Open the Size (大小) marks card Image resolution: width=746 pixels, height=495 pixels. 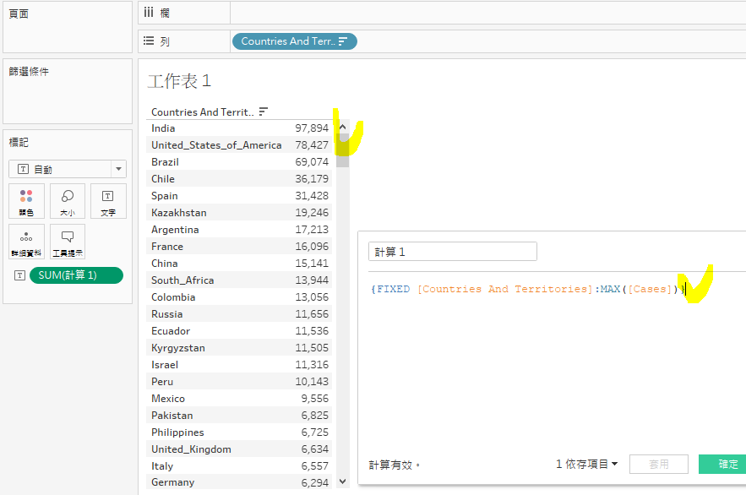[68, 201]
